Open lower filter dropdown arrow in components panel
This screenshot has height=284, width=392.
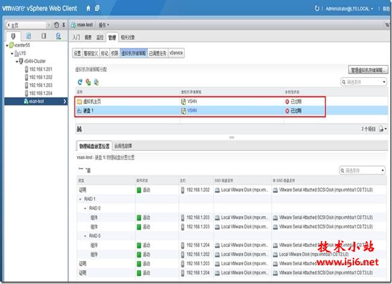[382, 171]
